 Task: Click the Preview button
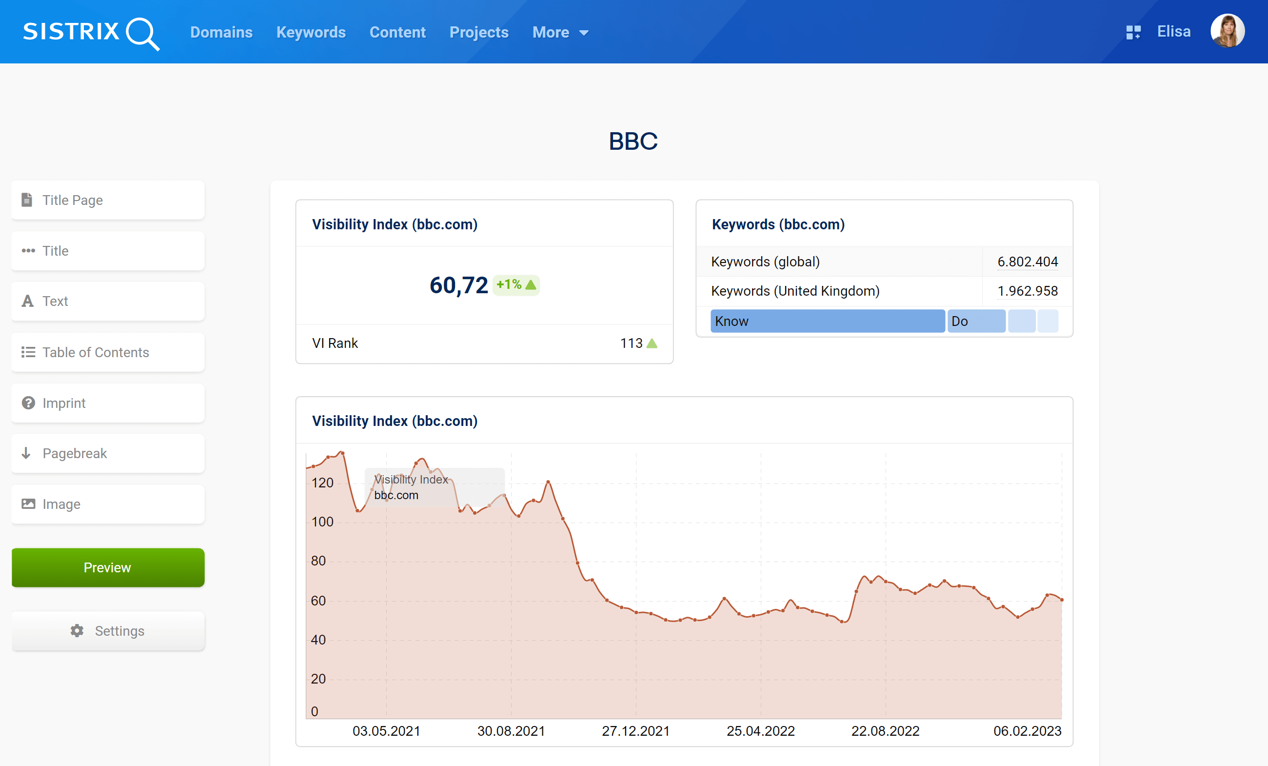coord(108,566)
